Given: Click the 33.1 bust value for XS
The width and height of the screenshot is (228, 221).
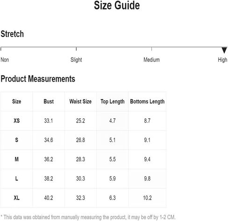Looking at the screenshot, I should click(x=49, y=121).
